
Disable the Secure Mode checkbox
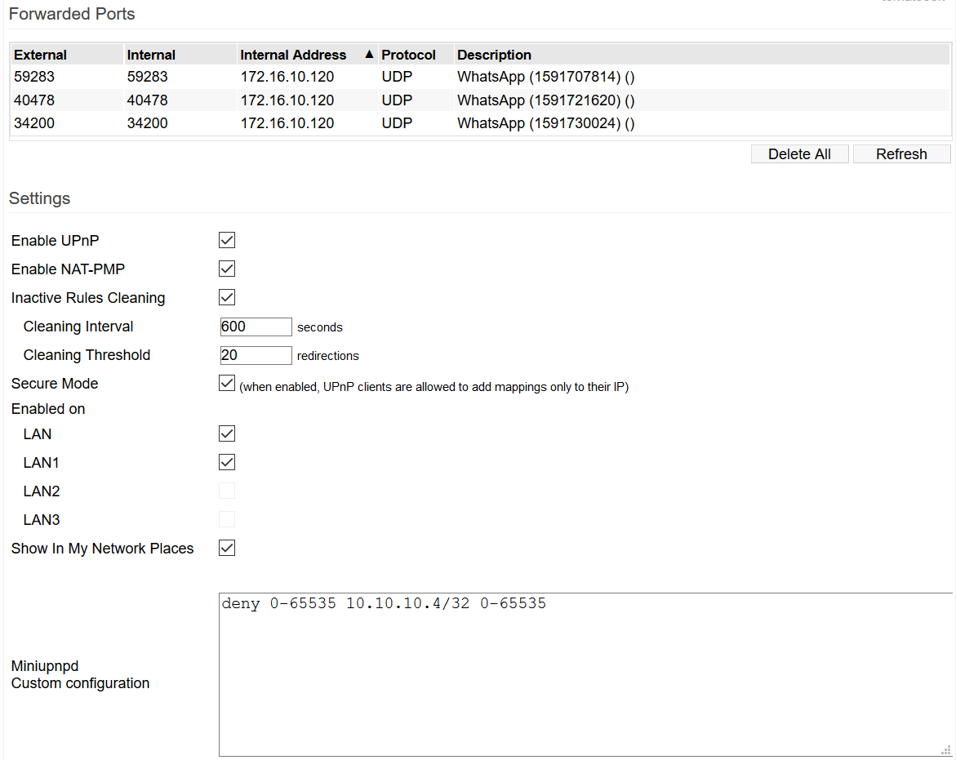tap(227, 384)
